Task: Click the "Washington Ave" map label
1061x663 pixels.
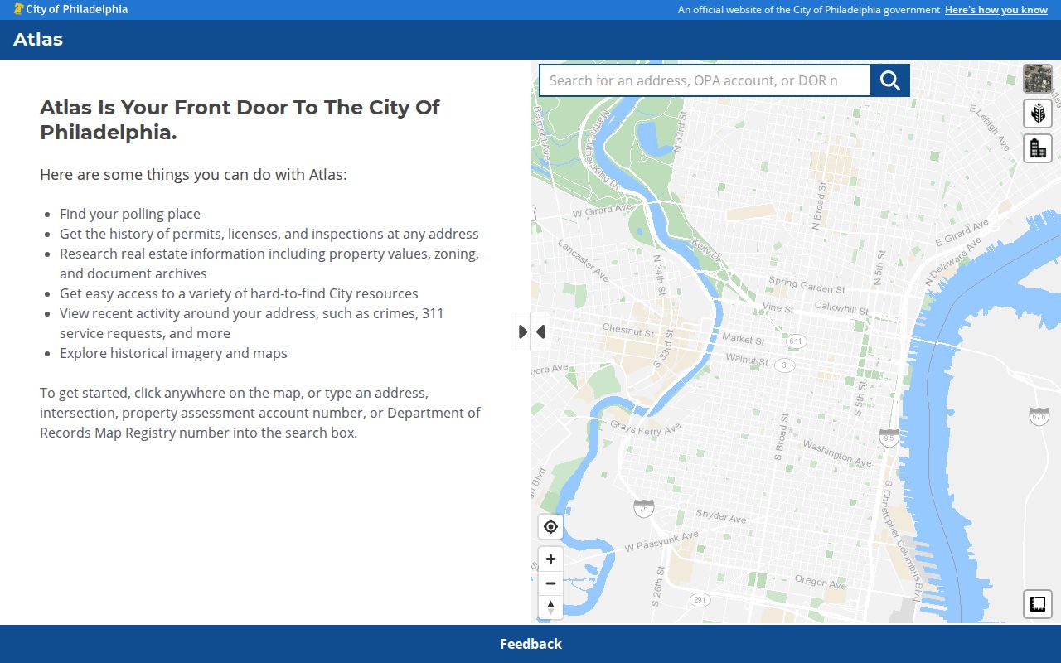Action: [x=837, y=453]
